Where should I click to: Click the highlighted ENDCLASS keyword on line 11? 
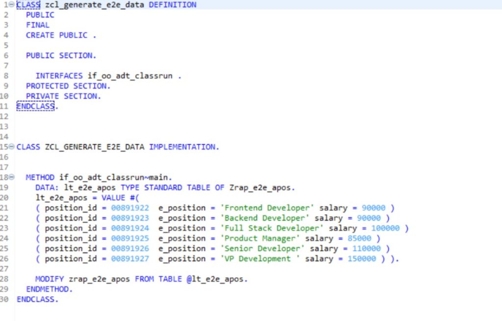pyautogui.click(x=36, y=106)
